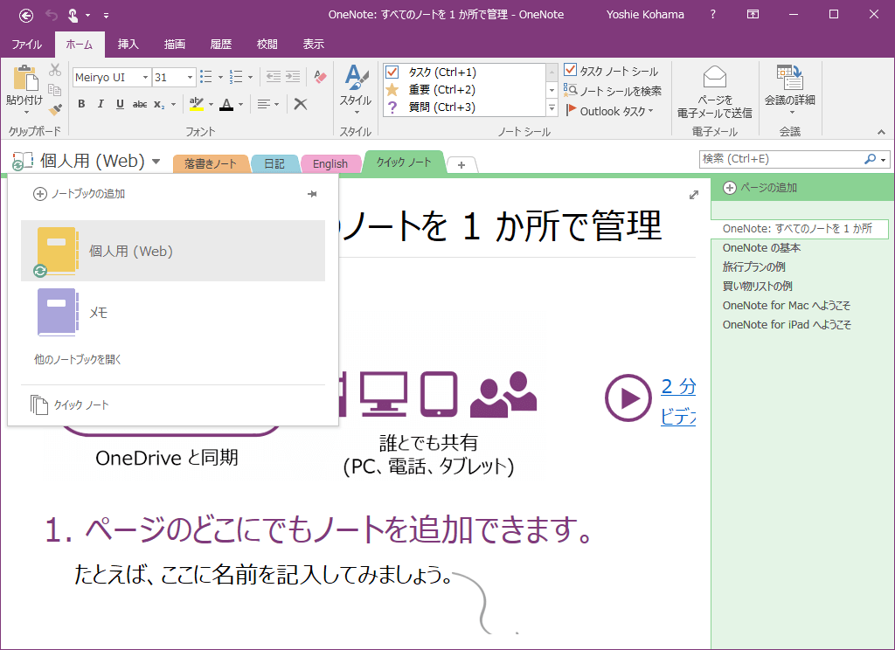Open the ファイル menu tab
The image size is (895, 650).
tap(27, 45)
